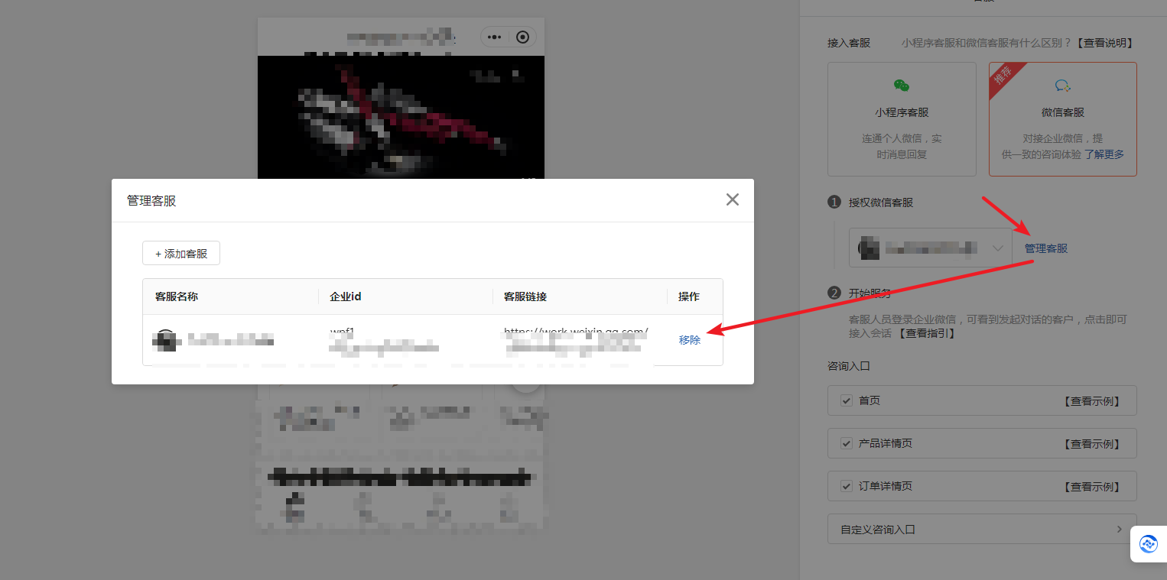Toggle the 产品详情页 checkbox
This screenshot has height=580, width=1167.
tap(847, 443)
